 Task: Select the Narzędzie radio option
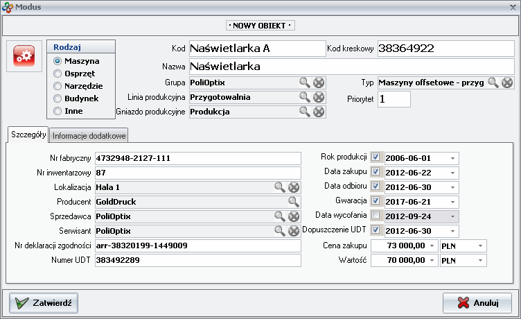click(58, 86)
